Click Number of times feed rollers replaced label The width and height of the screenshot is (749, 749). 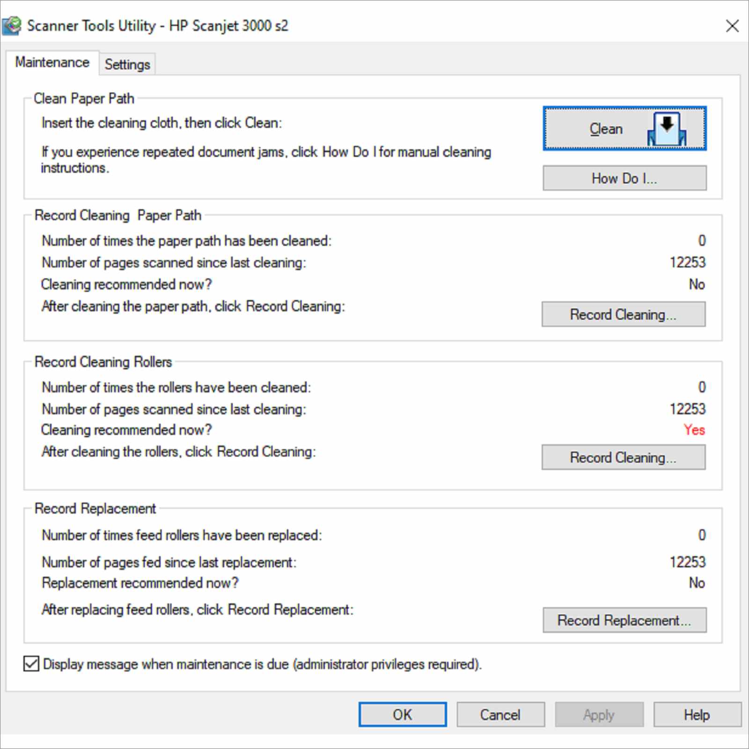(182, 535)
